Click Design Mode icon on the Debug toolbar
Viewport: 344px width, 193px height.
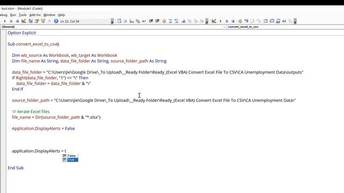pyautogui.click(x=214, y=21)
